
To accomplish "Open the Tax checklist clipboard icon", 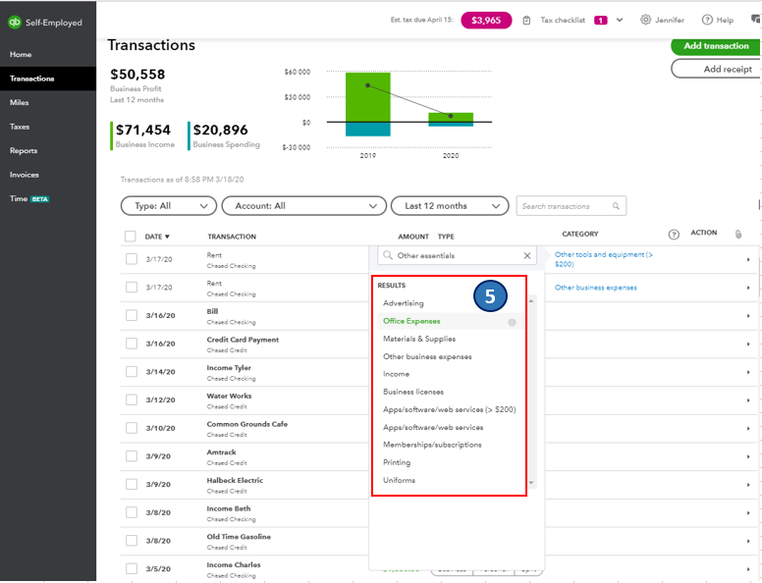I will (x=527, y=20).
